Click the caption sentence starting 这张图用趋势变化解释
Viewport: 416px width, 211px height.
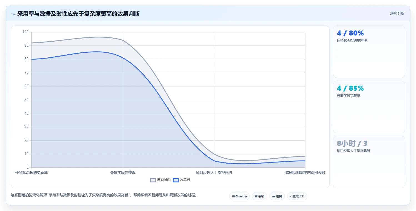(104, 195)
